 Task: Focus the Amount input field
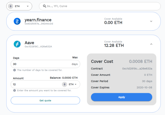click(x=36, y=84)
